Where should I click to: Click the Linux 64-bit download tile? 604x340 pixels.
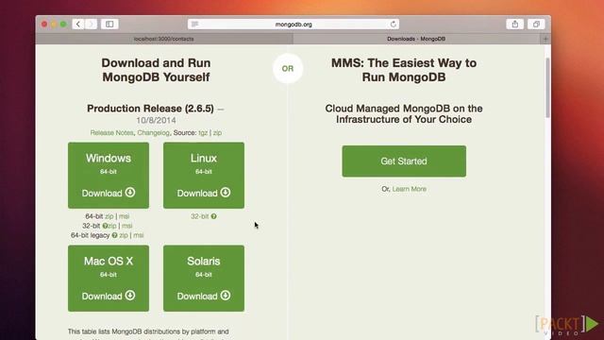coord(204,176)
